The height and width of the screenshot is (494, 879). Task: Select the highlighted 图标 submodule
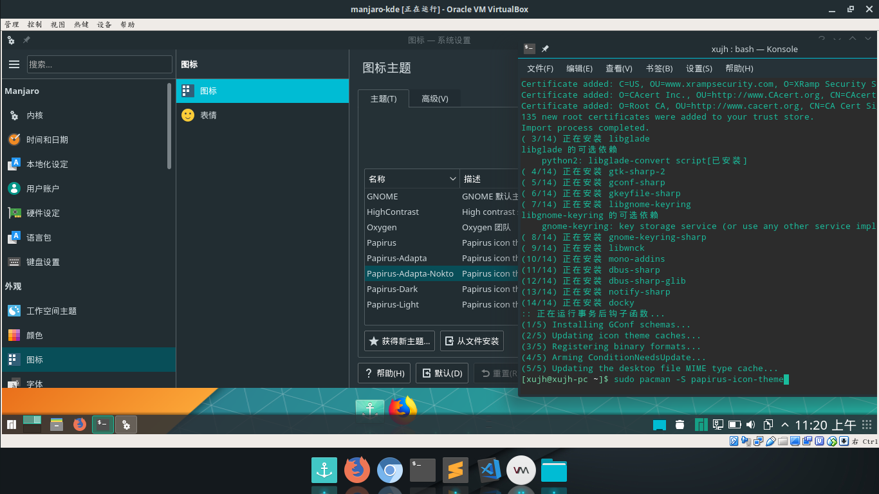(x=263, y=91)
